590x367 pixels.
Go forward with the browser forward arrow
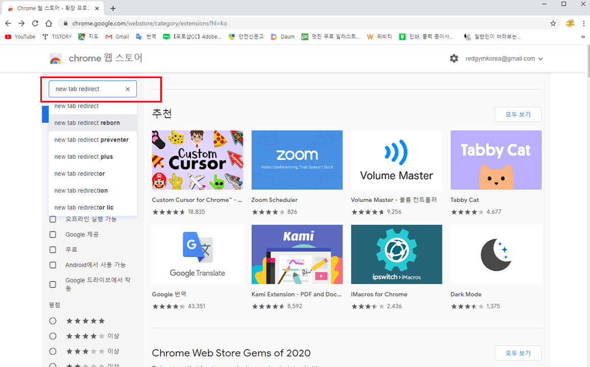[x=21, y=23]
